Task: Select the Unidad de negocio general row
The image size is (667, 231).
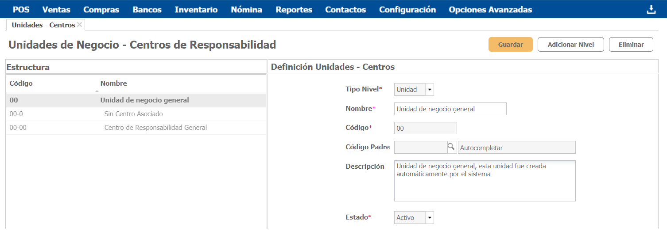Action: (144, 100)
